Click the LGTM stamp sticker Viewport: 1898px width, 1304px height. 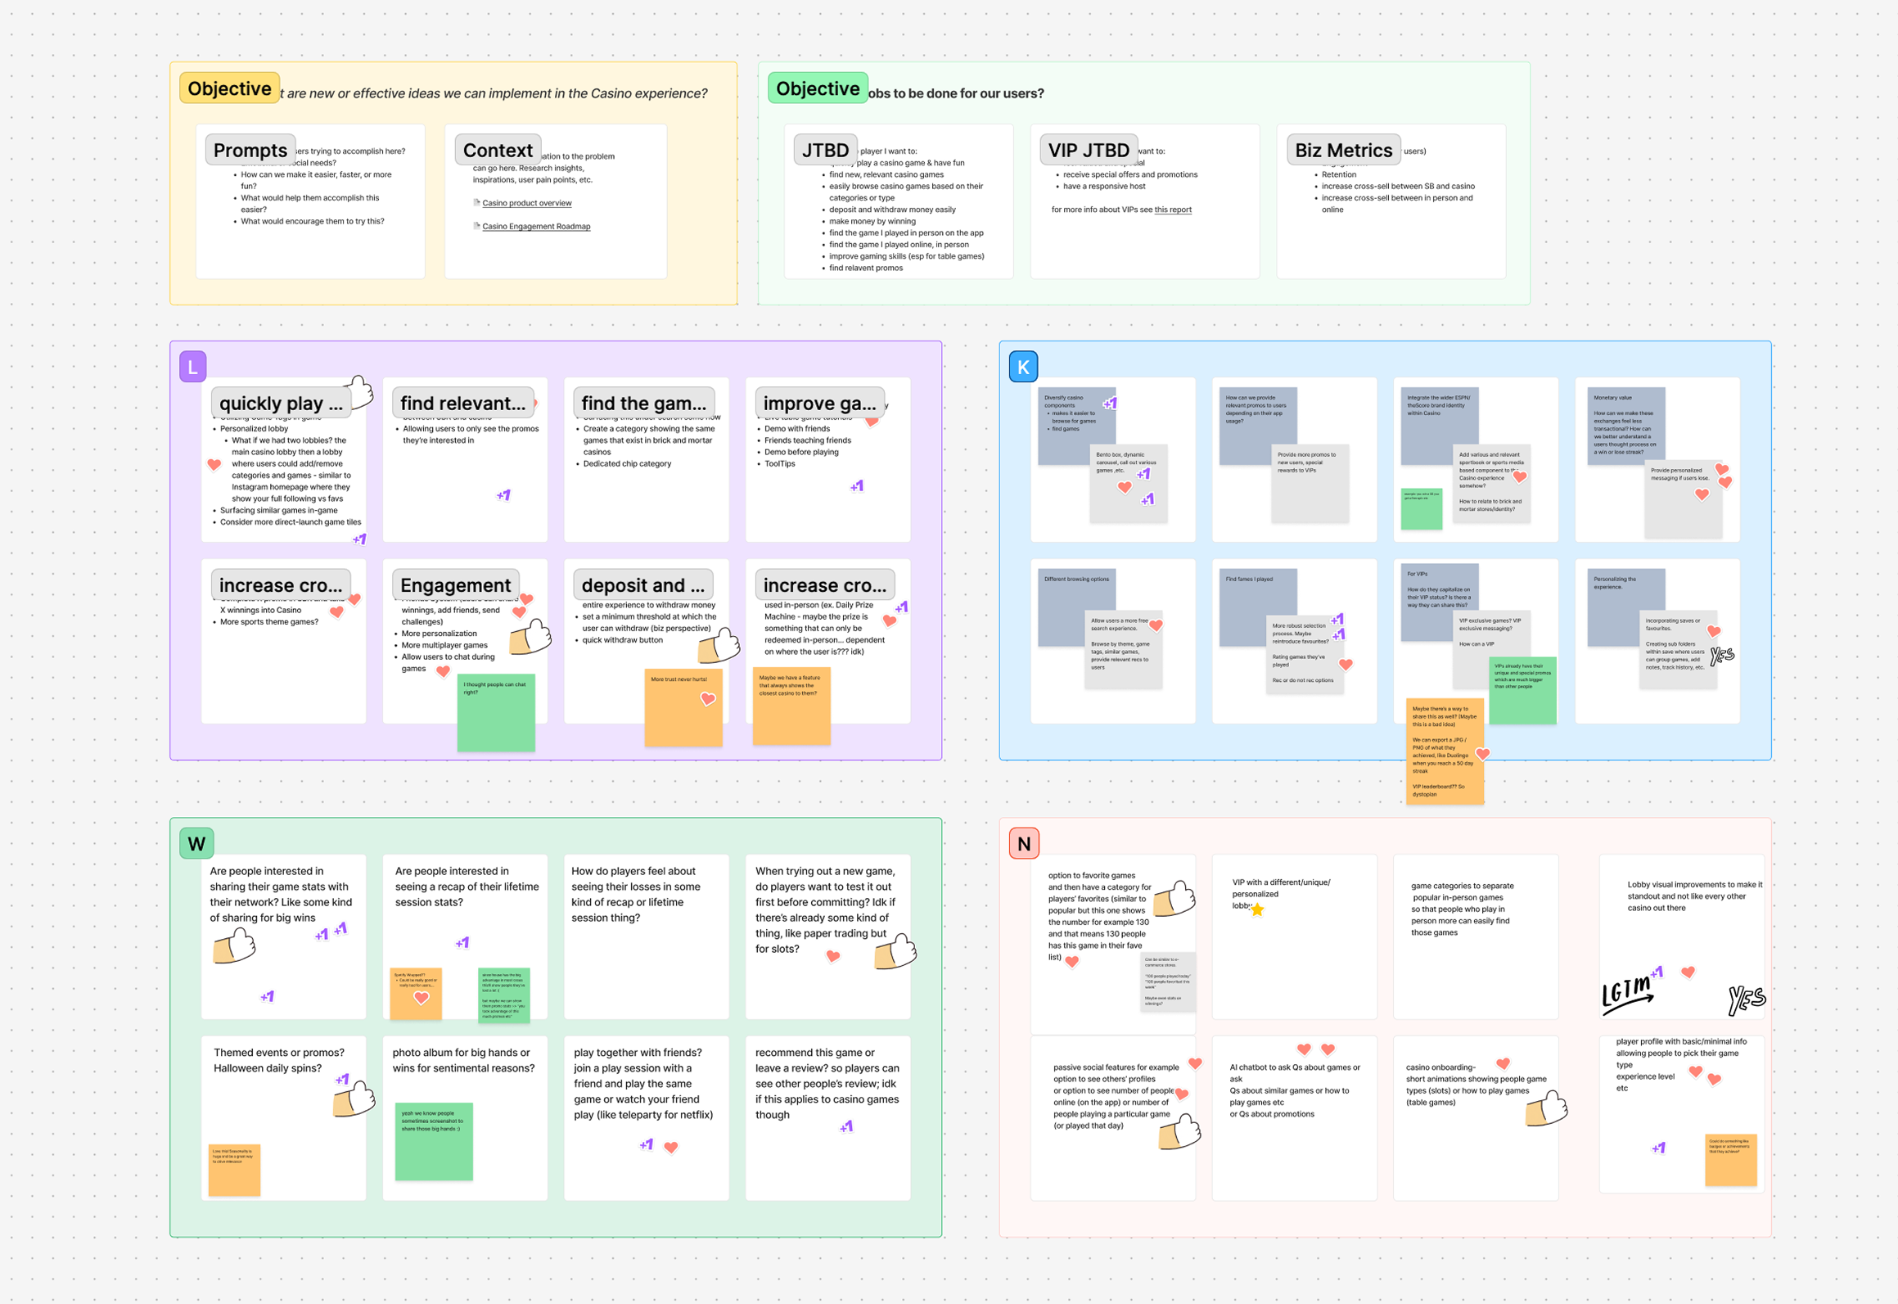pos(1627,993)
